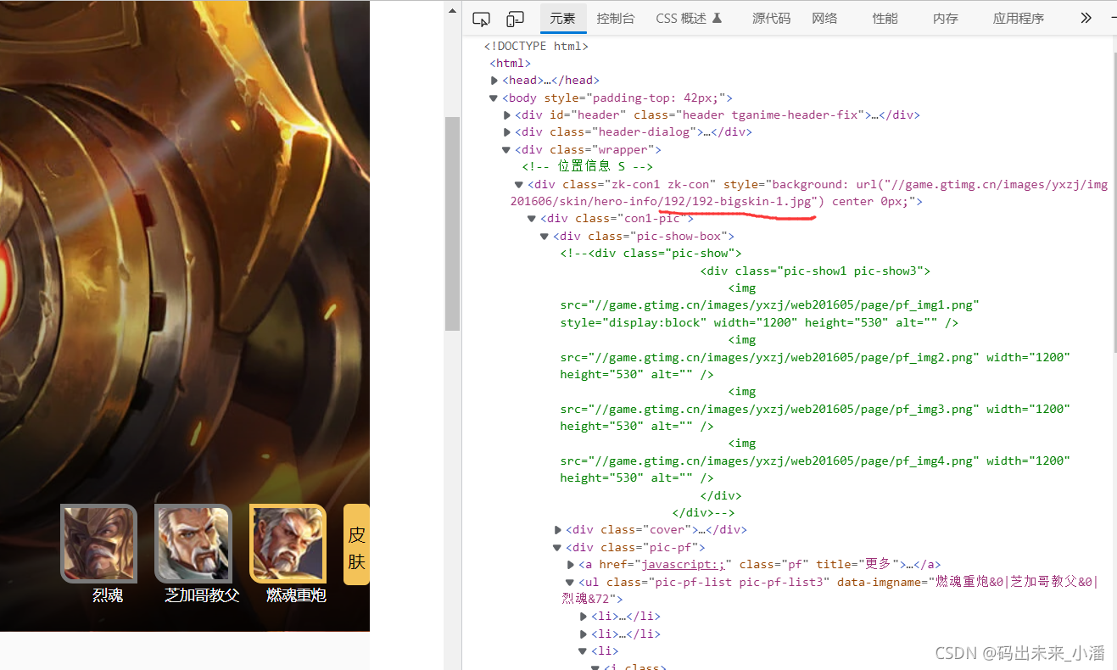Expand the first collapsed li node
The height and width of the screenshot is (670, 1117).
click(x=584, y=617)
